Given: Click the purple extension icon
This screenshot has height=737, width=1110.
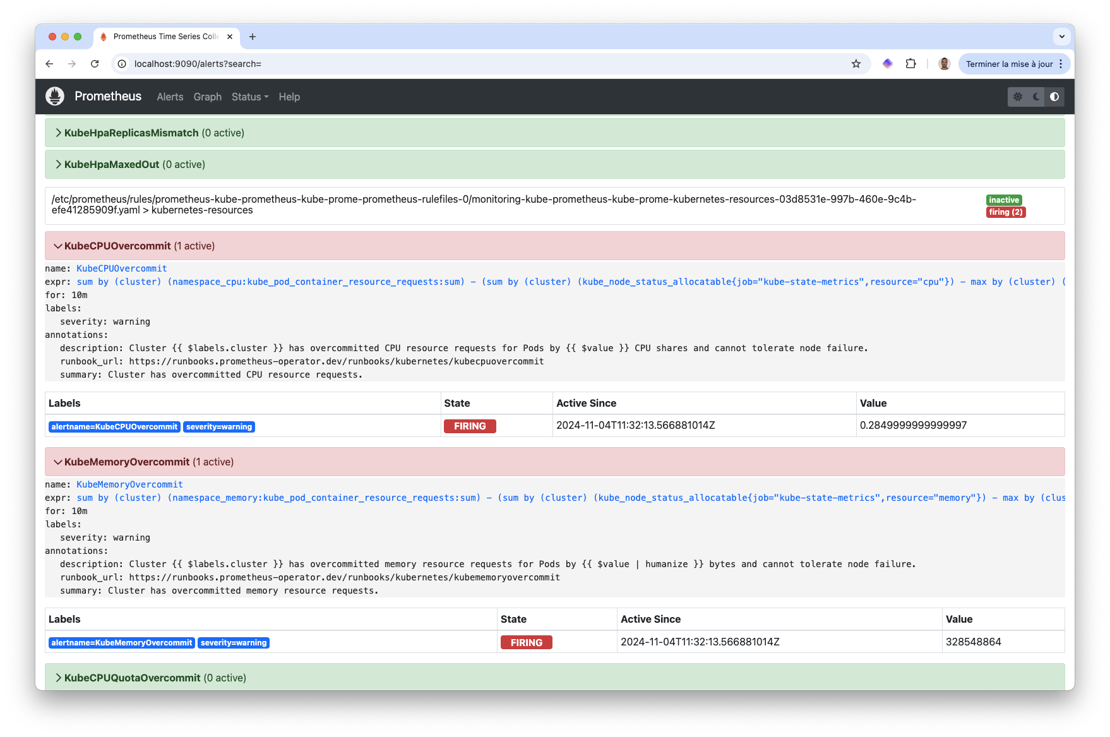Looking at the screenshot, I should point(887,64).
